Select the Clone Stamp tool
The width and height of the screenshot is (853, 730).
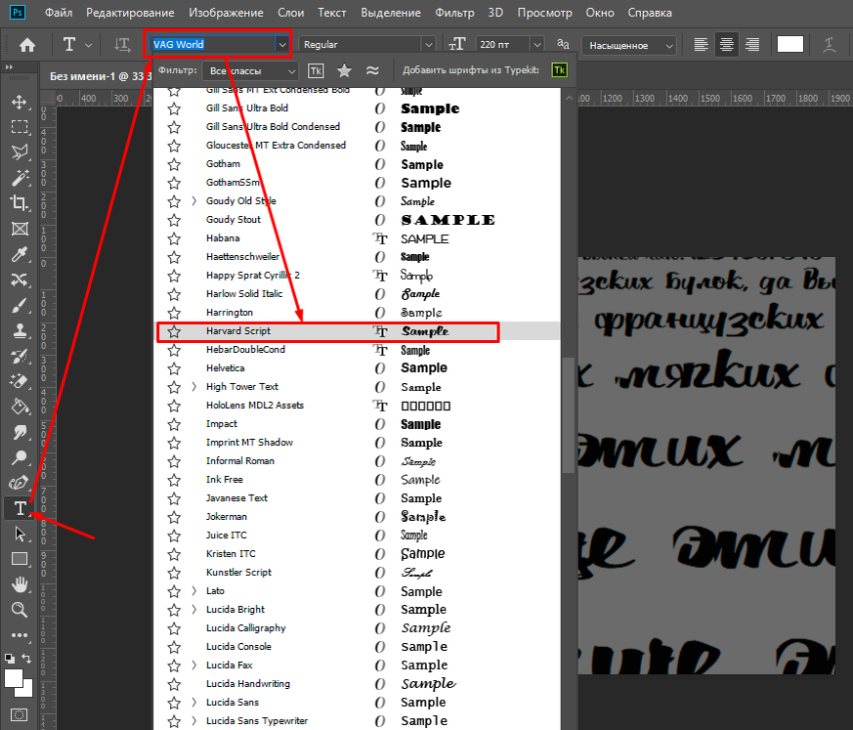[x=20, y=330]
